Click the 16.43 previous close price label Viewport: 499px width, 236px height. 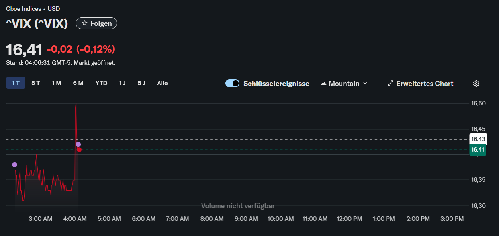(478, 139)
